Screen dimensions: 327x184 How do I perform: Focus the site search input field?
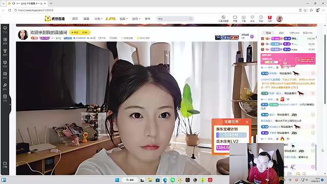173,19
